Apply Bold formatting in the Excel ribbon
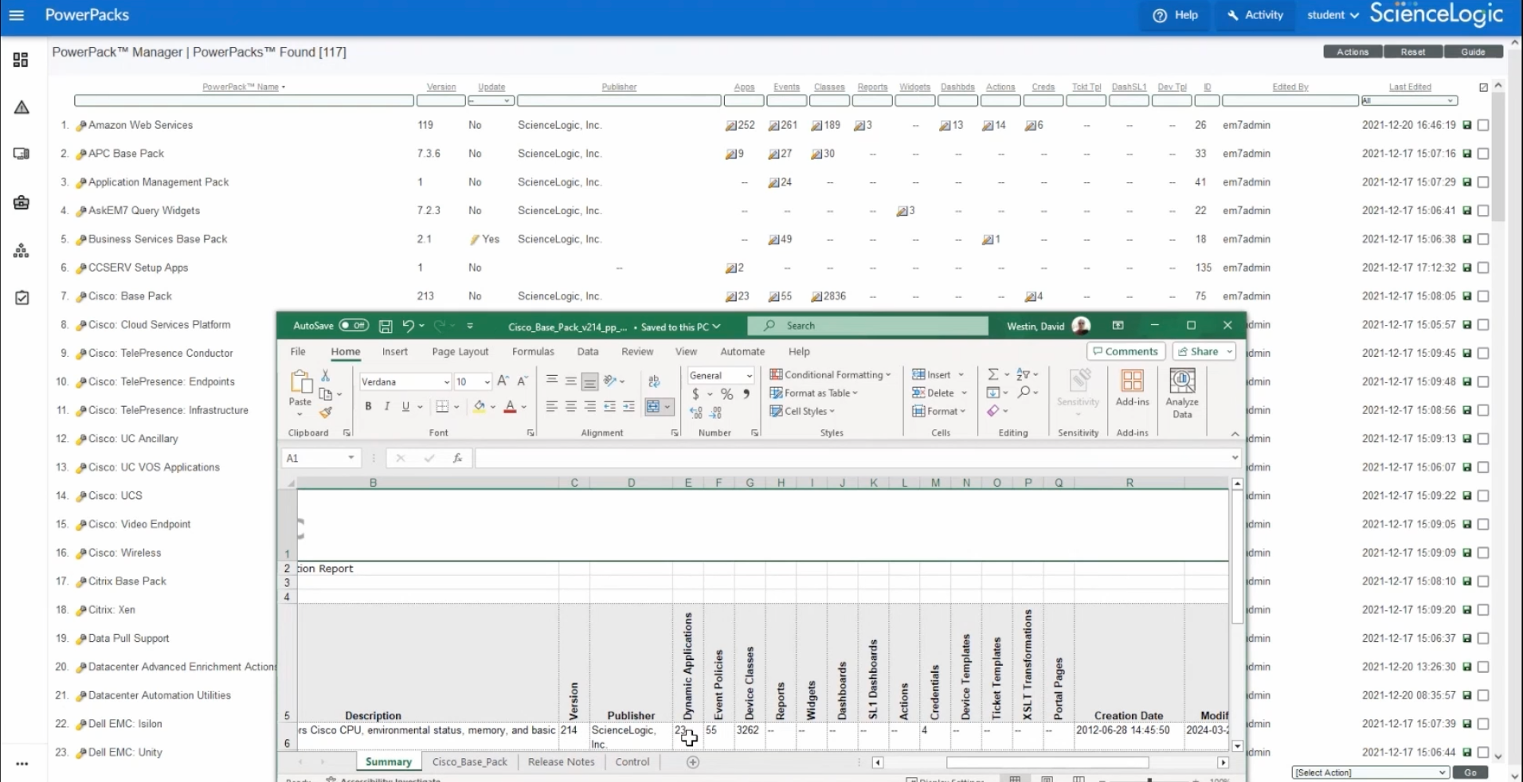The width and height of the screenshot is (1523, 782). point(368,406)
